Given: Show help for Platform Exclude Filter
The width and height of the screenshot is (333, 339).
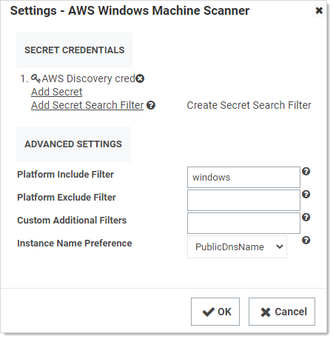Looking at the screenshot, I should coord(306,194).
